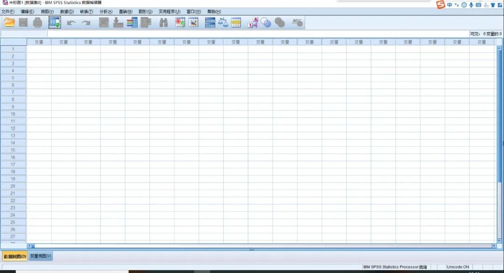504x273 pixels.
Task: Open the 文件(F) menu
Action: point(8,12)
